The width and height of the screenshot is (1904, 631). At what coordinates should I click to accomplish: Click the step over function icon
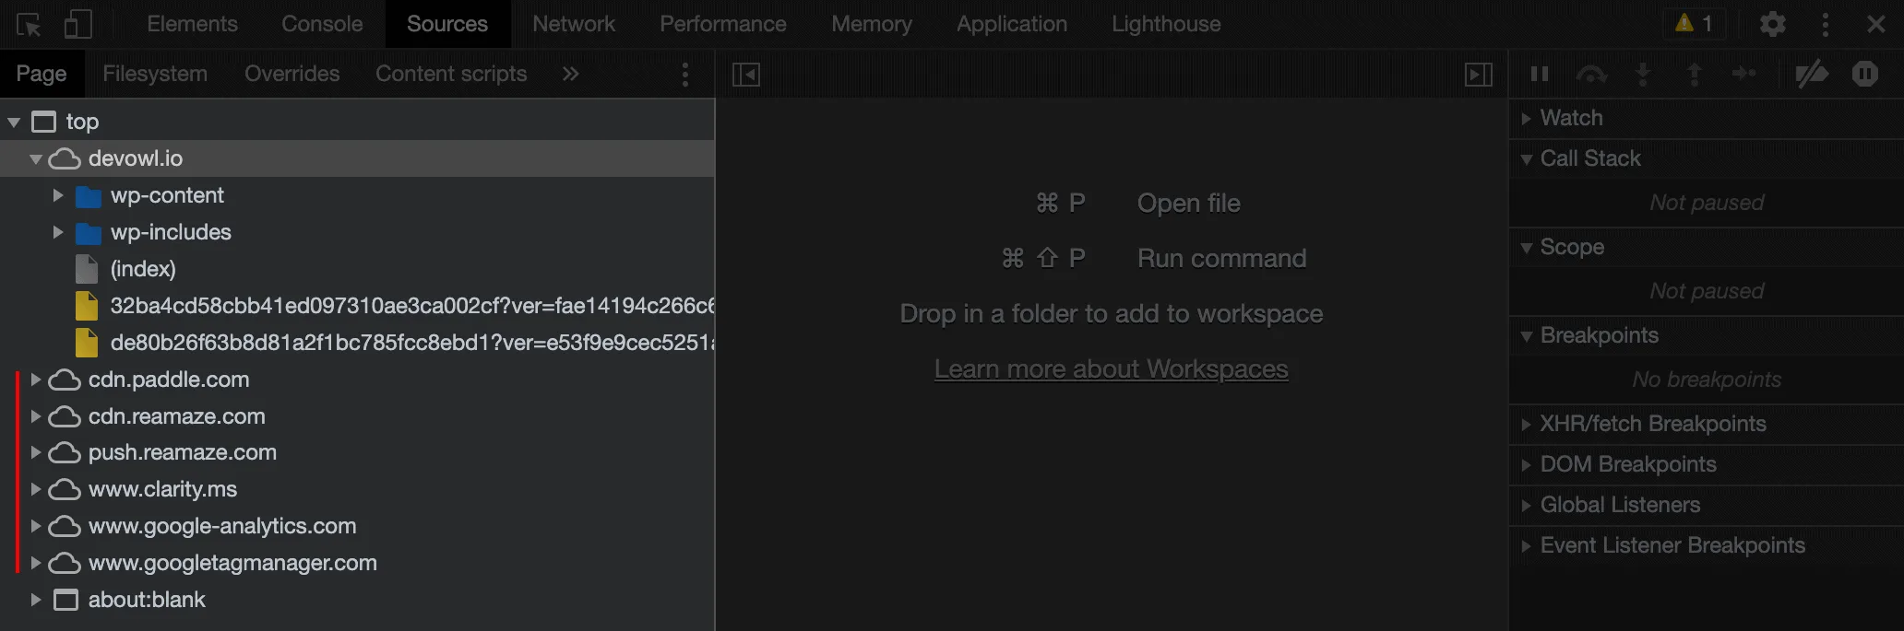1591,75
